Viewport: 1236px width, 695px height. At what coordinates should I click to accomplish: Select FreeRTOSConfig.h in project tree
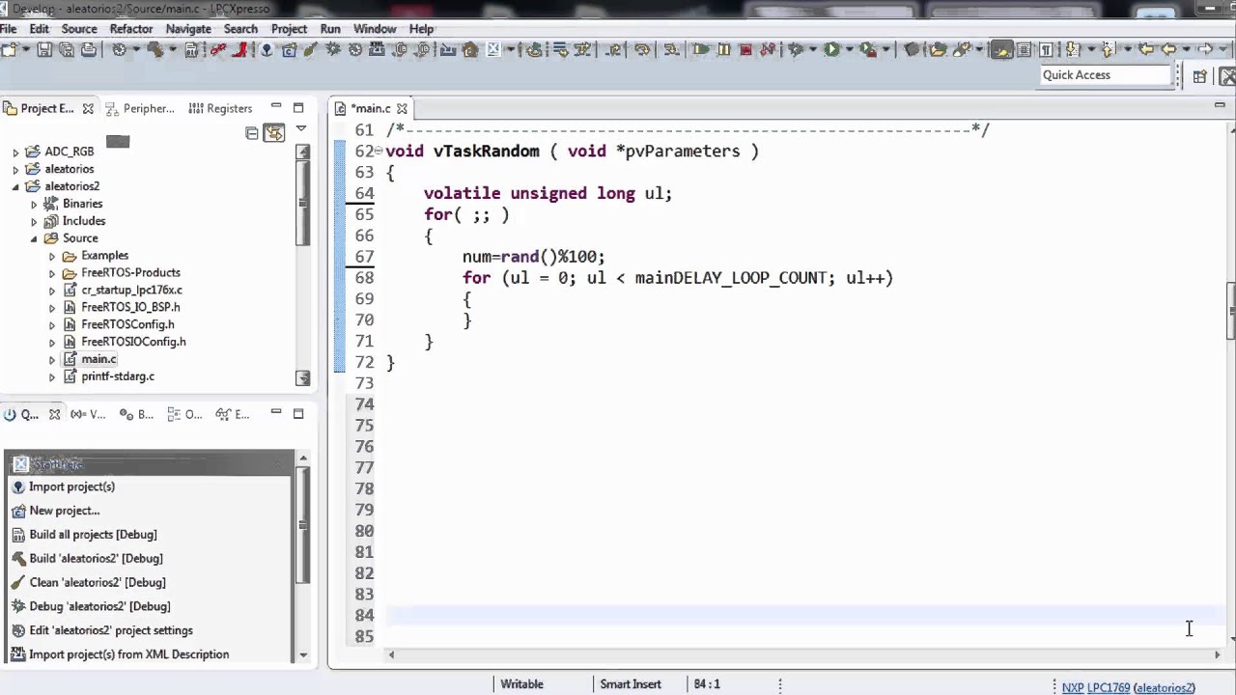tap(127, 324)
